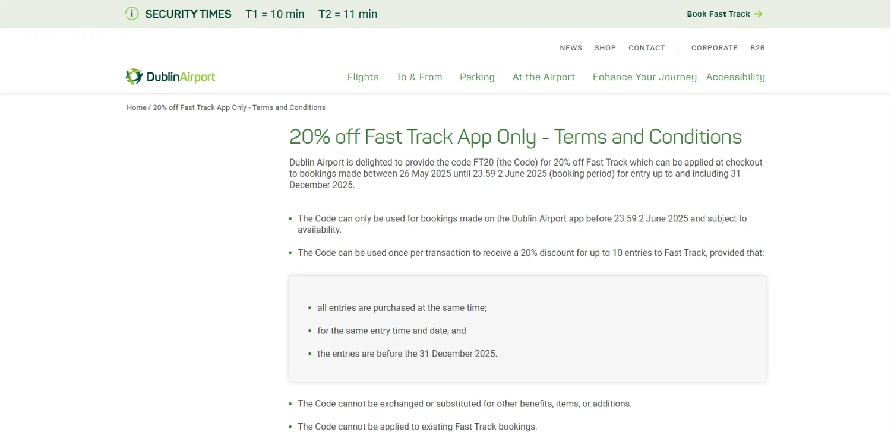891x432 pixels.
Task: Click the bullet about bookings on the Dublin Airport app
Action: pyautogui.click(x=522, y=224)
